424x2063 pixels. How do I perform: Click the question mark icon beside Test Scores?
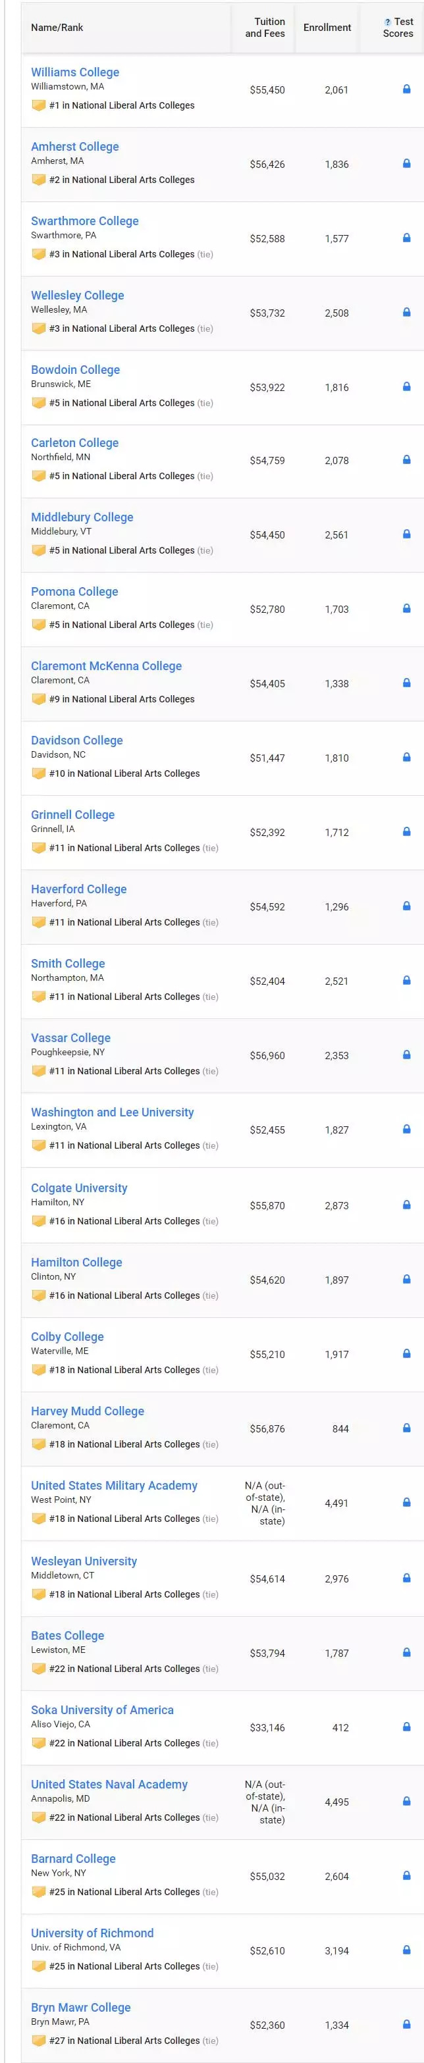pyautogui.click(x=388, y=22)
